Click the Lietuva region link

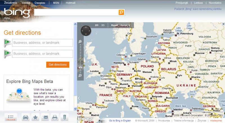pos(198,3)
